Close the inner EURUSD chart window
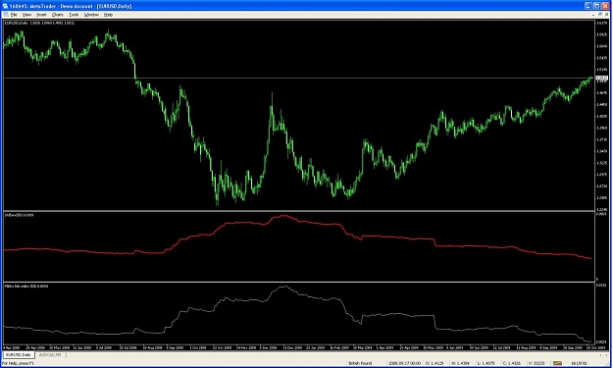613x368 pixels. (607, 15)
